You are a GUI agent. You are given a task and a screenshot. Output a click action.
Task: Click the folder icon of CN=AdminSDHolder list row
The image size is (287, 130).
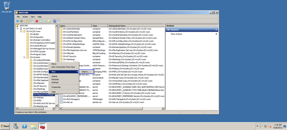coord(61,29)
